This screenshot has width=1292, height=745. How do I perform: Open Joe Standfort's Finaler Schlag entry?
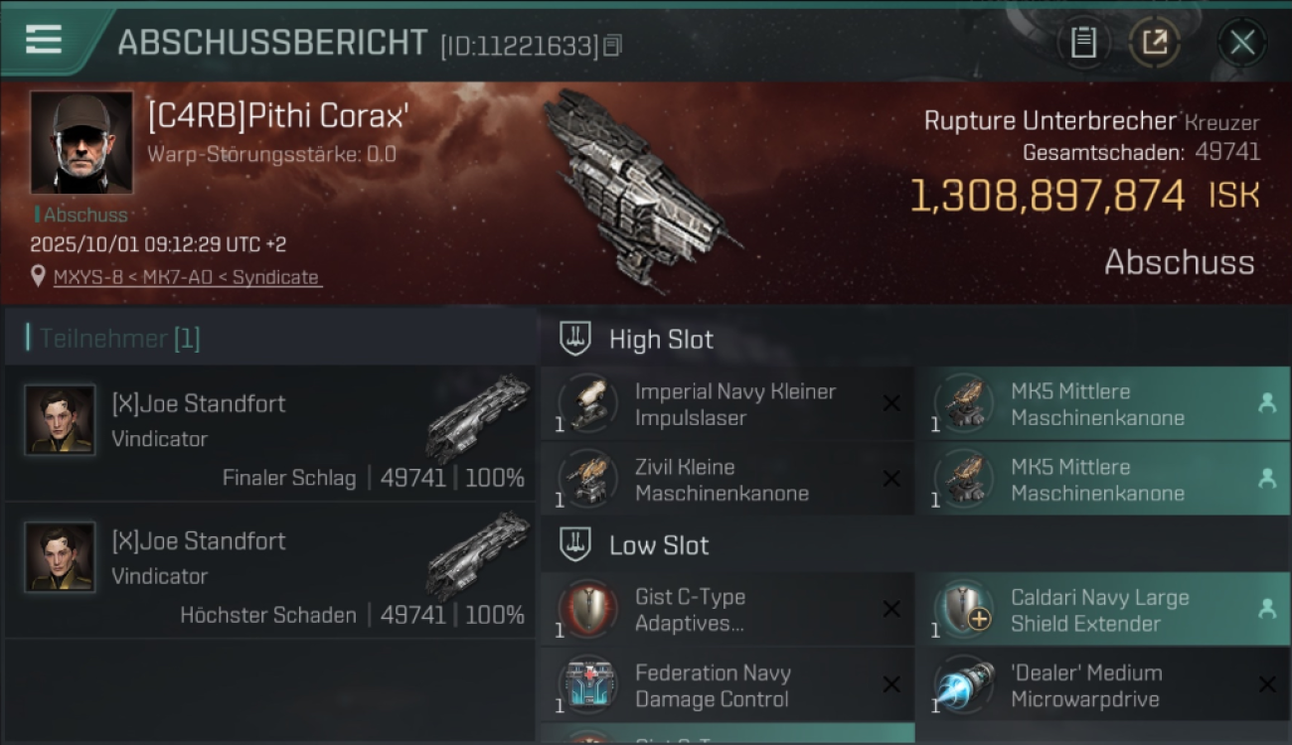click(269, 433)
